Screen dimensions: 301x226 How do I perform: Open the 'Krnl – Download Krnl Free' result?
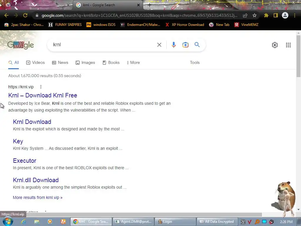43,95
